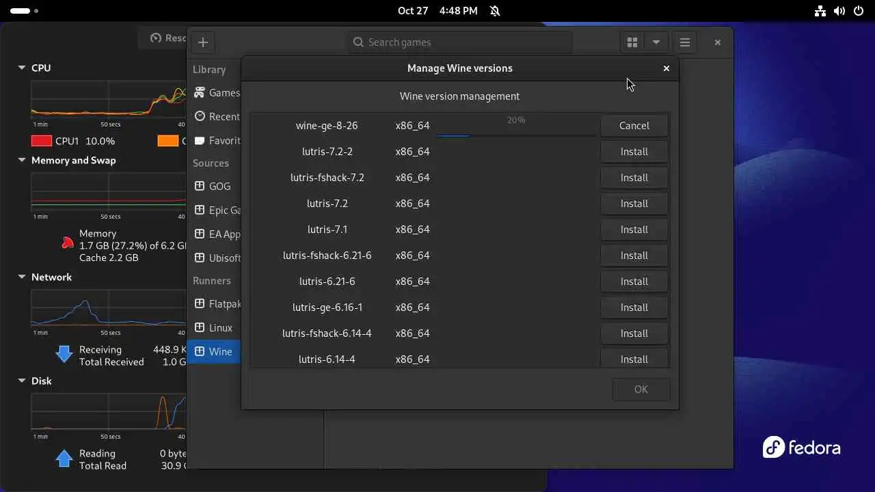Click the Favorites icon in the Lutris sidebar
The width and height of the screenshot is (875, 492).
tap(200, 141)
